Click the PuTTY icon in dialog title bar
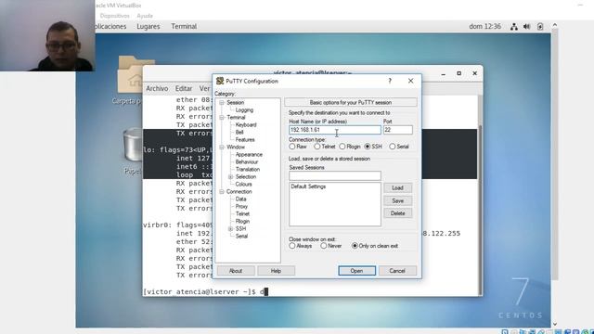This screenshot has width=594, height=334. (220, 81)
